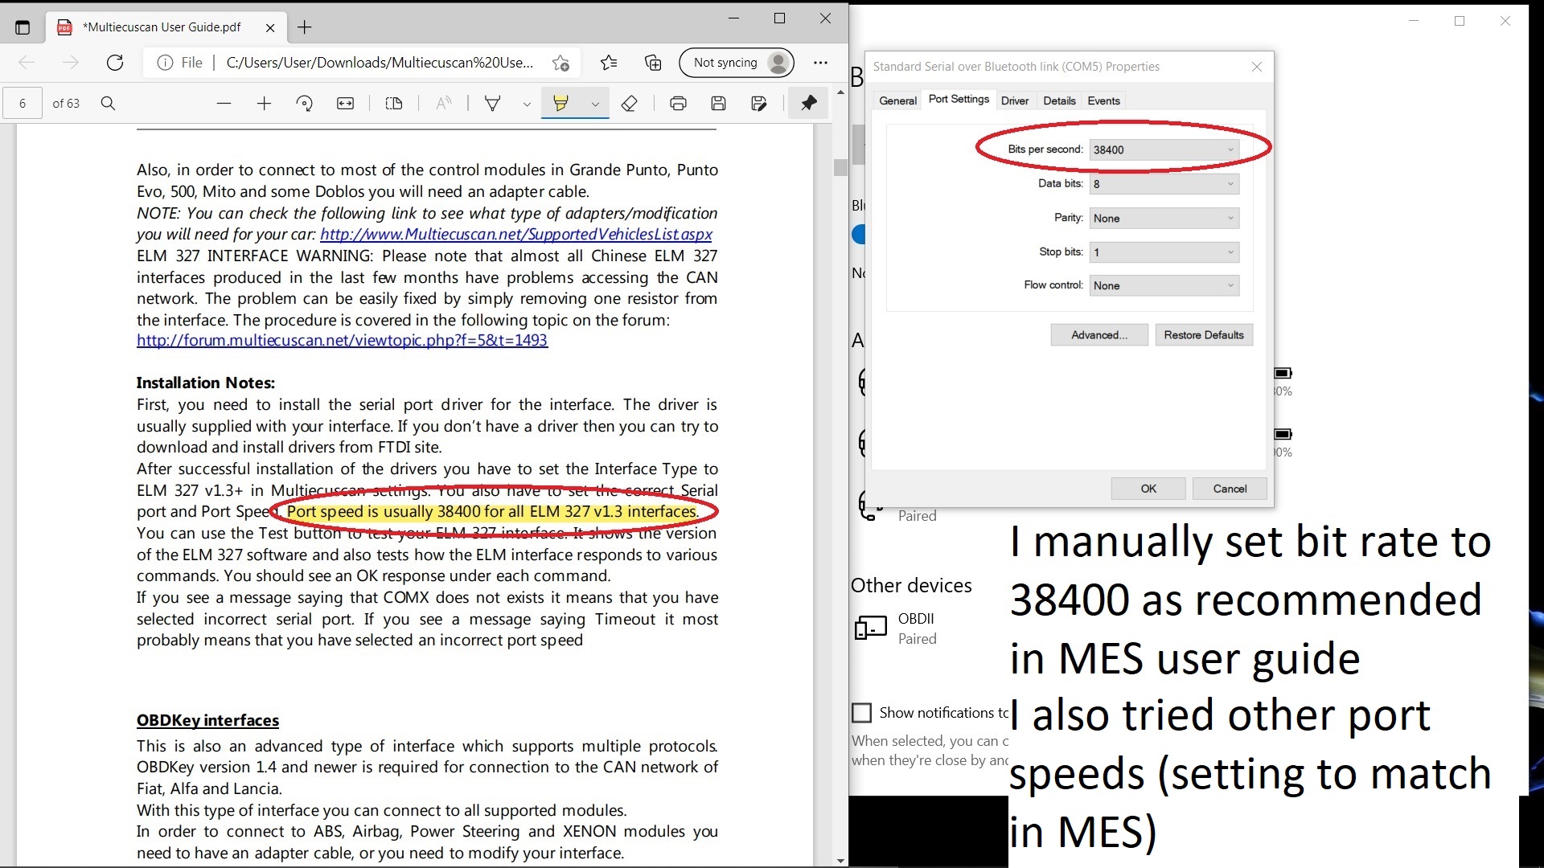Click the Read aloud icon
Viewport: 1544px width, 868px height.
click(443, 103)
